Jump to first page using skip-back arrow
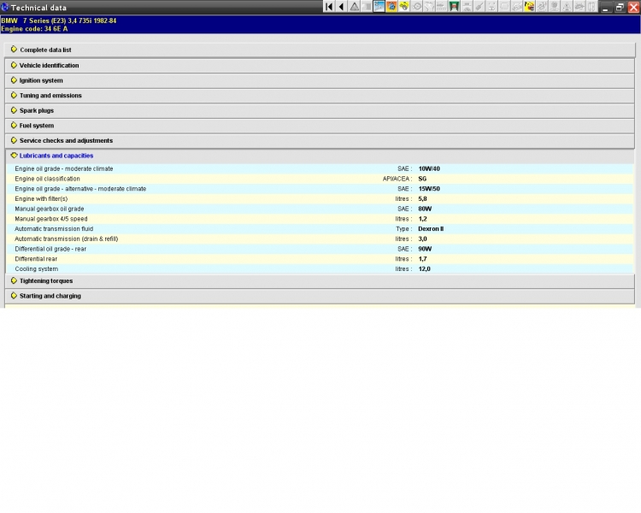Image resolution: width=641 pixels, height=513 pixels. pos(329,7)
